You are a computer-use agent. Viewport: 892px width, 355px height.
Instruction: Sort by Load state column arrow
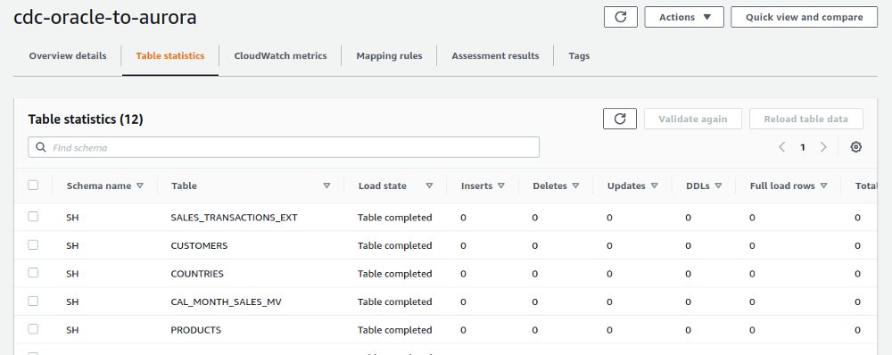[x=430, y=186]
